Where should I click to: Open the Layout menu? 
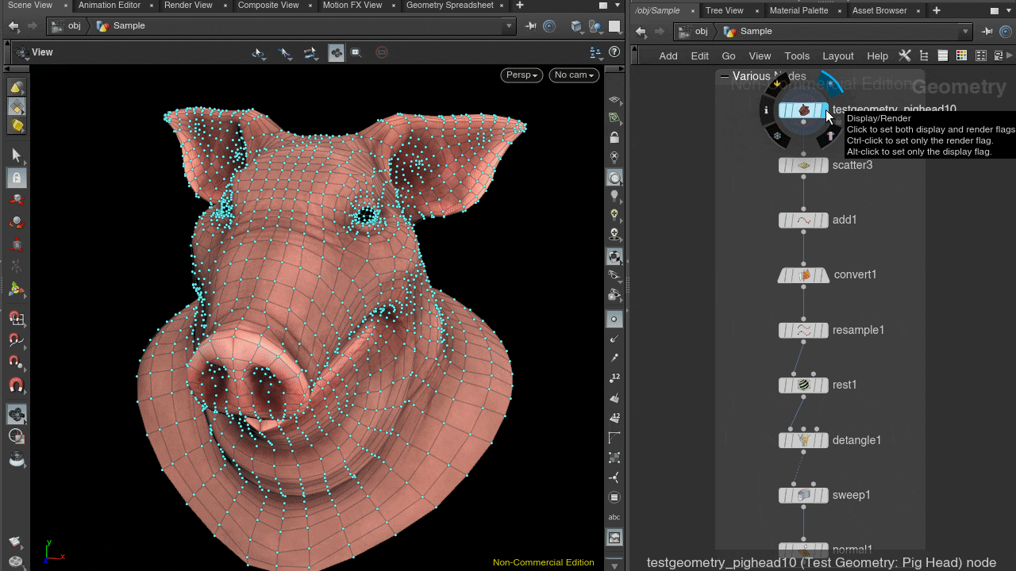(837, 56)
